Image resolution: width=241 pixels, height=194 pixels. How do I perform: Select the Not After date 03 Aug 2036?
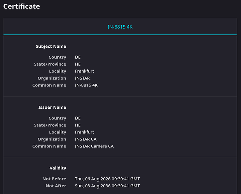click(107, 186)
